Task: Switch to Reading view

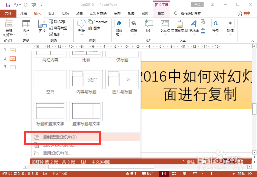Action: pos(185,173)
